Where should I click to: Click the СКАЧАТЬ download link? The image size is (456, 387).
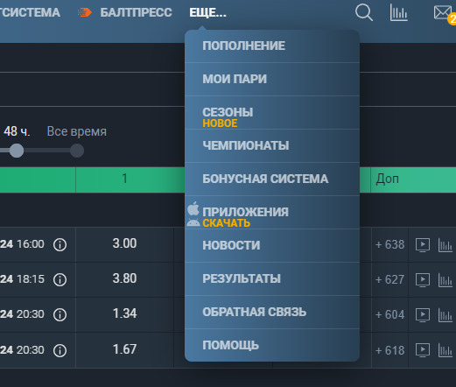click(x=227, y=223)
